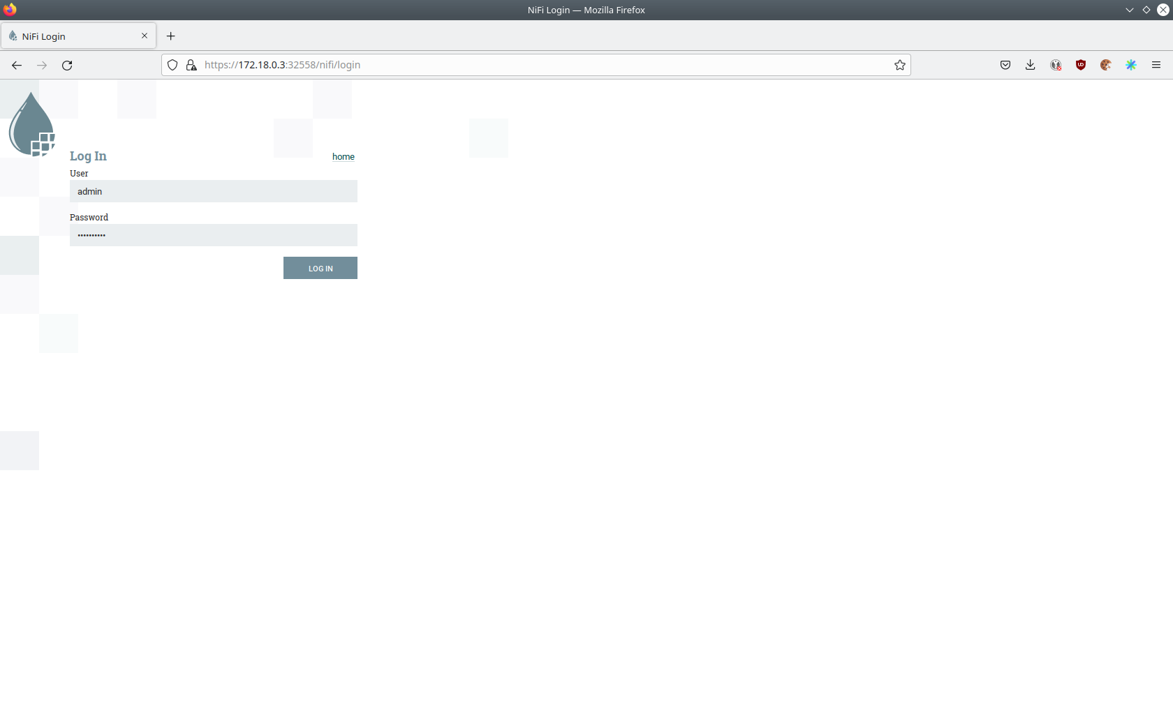Open the tracking protection shield panel
1173x706 pixels.
172,65
